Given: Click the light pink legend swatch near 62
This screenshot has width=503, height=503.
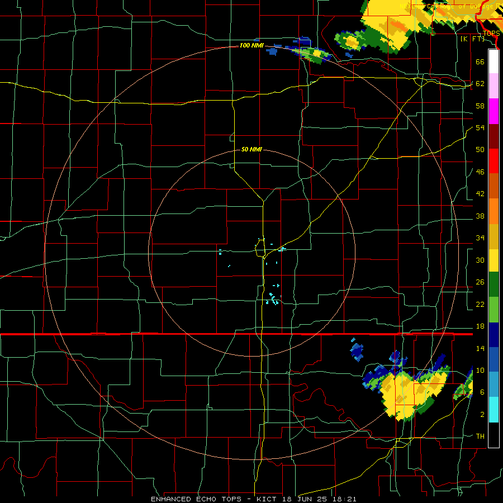Looking at the screenshot, I should 493,86.
